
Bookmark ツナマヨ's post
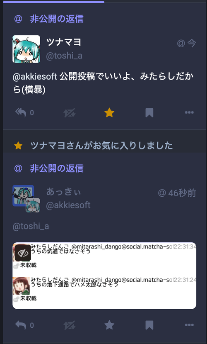pos(149,113)
